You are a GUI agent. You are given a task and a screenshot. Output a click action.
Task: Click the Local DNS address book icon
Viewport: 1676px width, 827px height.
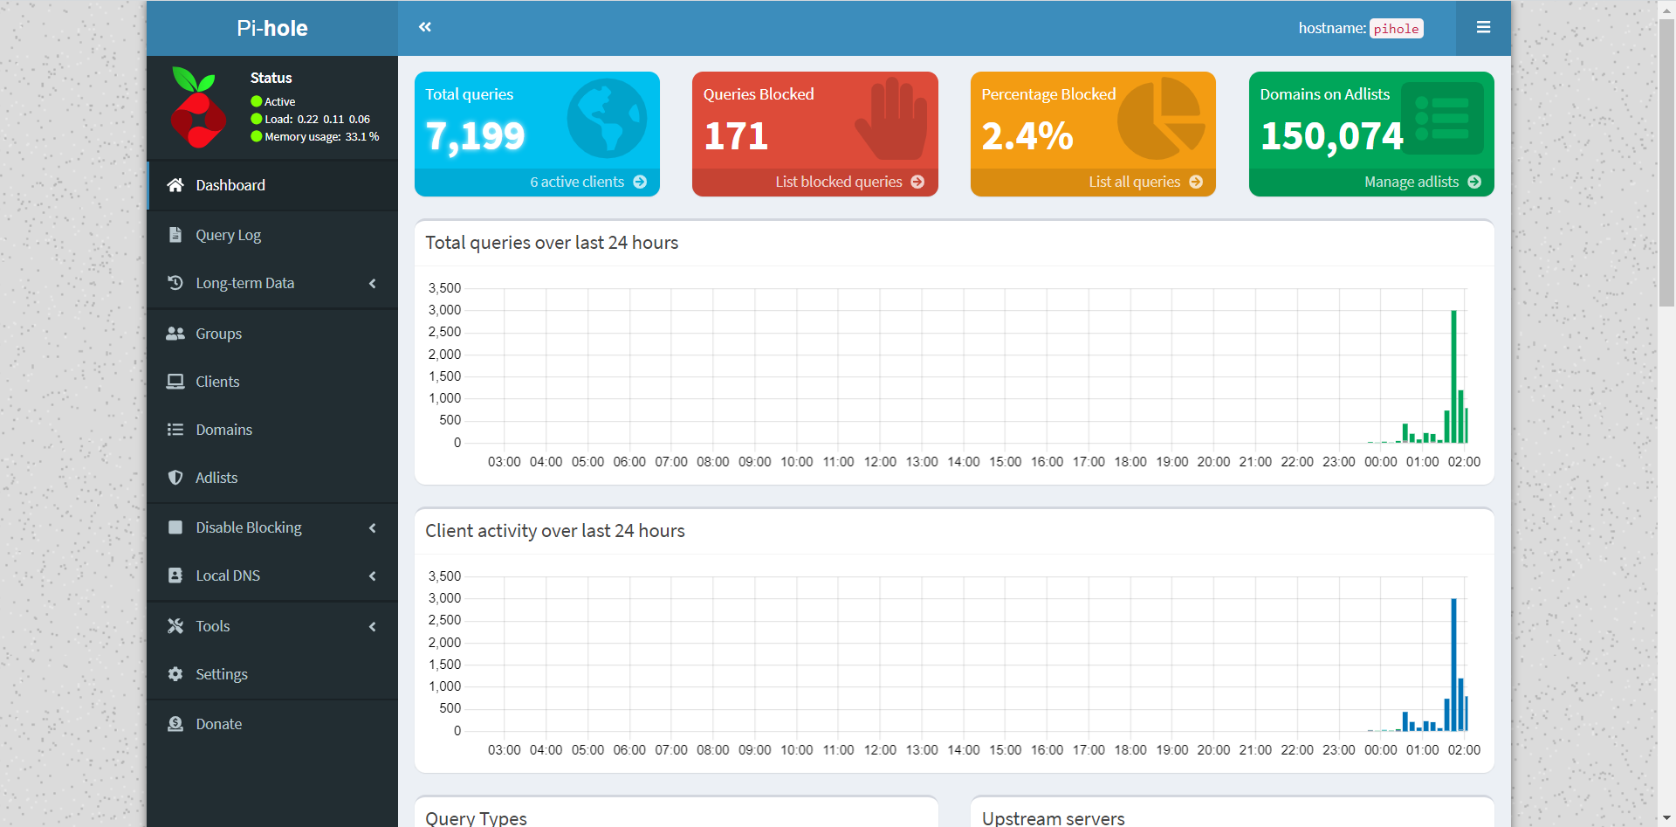pos(175,575)
